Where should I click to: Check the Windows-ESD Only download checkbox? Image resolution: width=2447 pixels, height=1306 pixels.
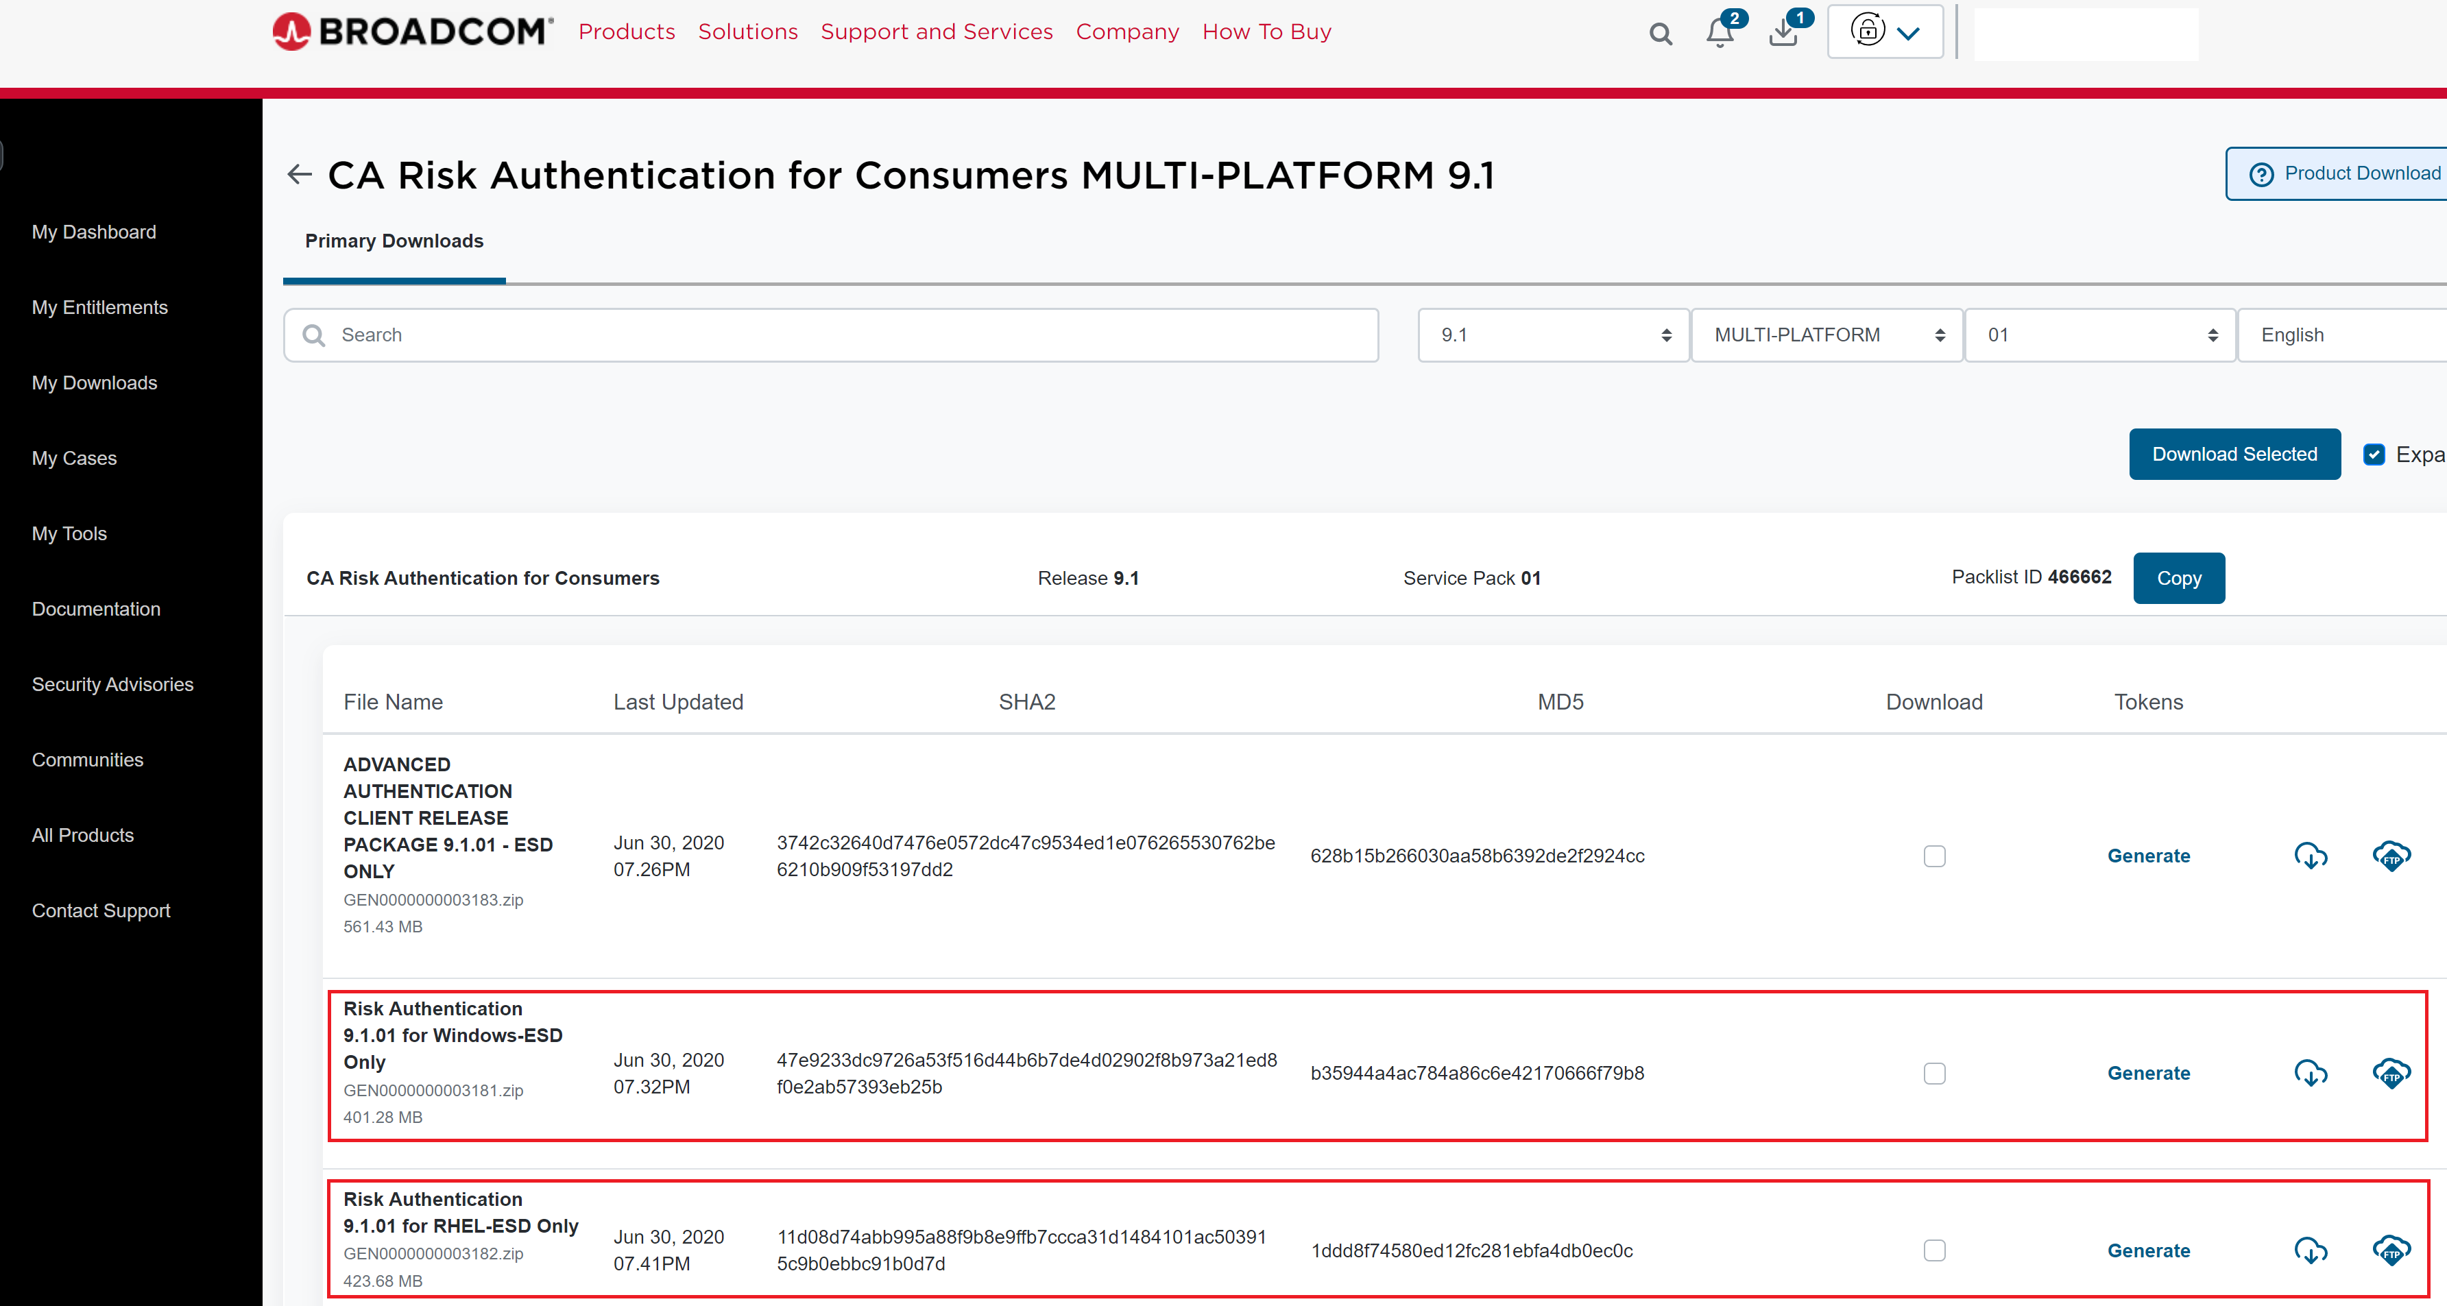point(1934,1074)
